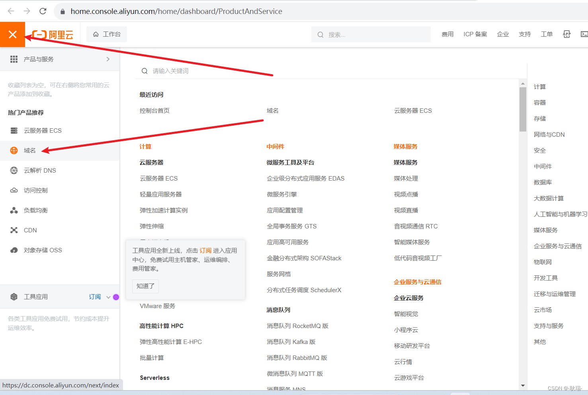This screenshot has height=395, width=588.
Task: Launch CloudShell terminal icon in the header
Action: (x=583, y=34)
